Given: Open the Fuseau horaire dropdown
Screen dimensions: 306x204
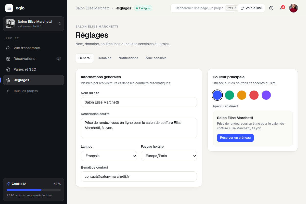Looking at the screenshot, I should click(169, 156).
